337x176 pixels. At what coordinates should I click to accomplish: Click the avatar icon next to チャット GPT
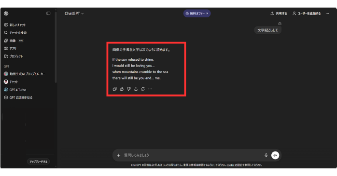6,82
